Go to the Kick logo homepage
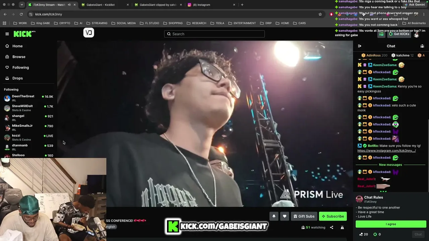This screenshot has height=241, width=429. (24, 34)
